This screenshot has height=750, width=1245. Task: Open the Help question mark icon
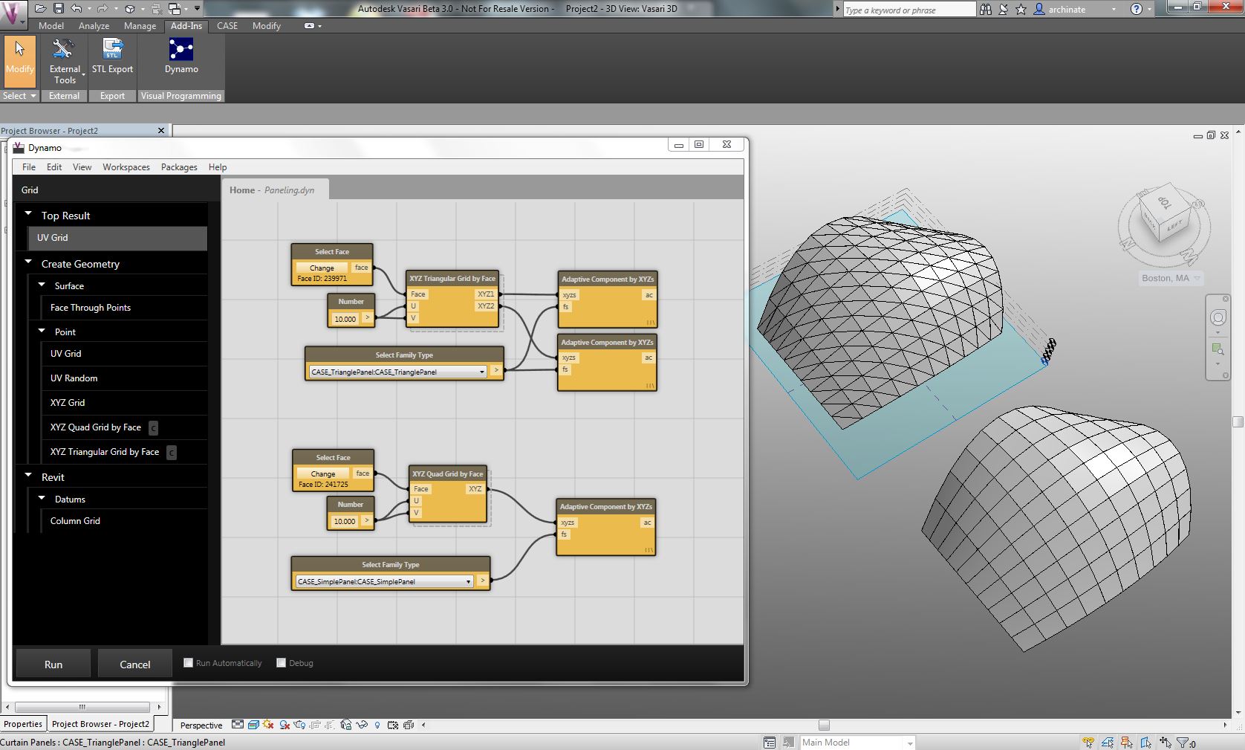[x=1136, y=10]
